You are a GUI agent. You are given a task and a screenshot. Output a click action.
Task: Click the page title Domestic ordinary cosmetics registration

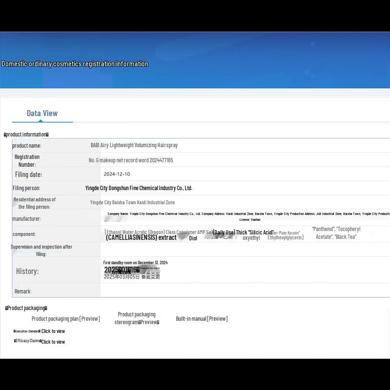(75, 64)
